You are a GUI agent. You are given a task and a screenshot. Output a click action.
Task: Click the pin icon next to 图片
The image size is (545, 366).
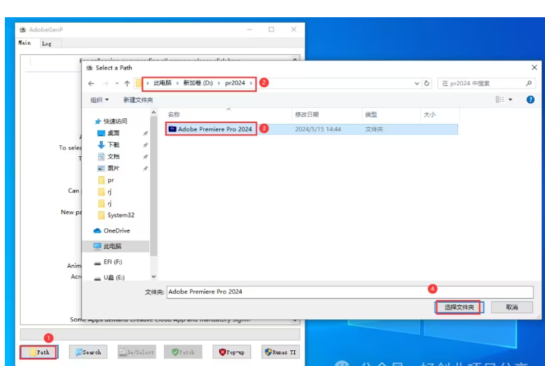145,169
